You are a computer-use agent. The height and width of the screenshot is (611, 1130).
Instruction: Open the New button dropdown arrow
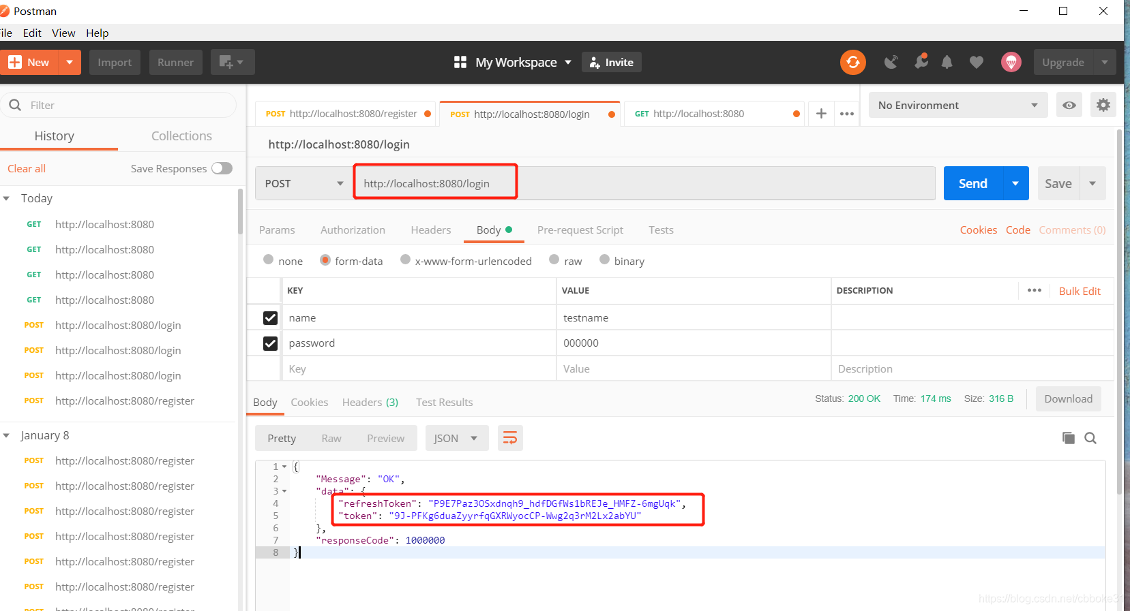70,62
